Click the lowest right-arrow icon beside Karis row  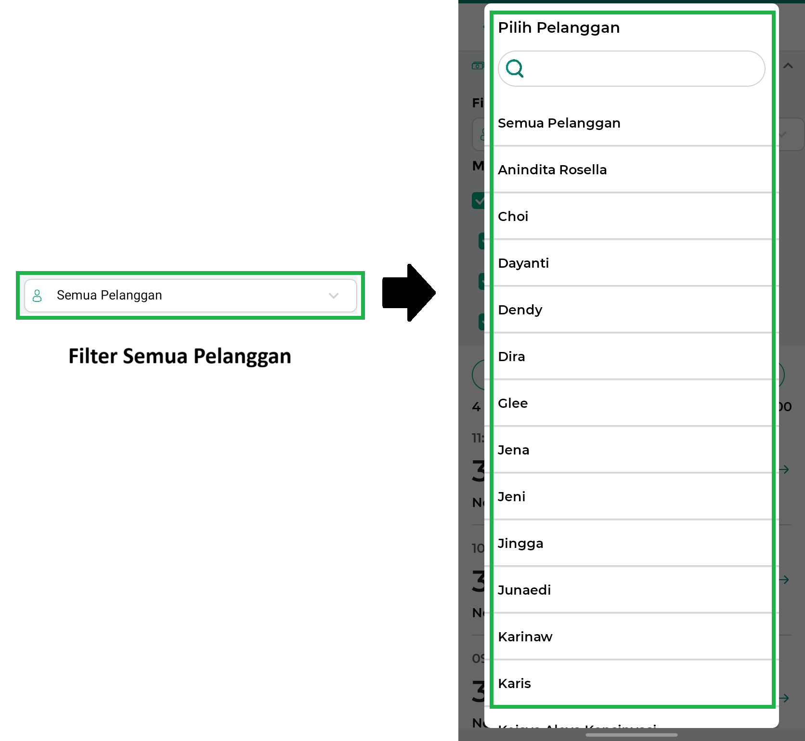[784, 698]
